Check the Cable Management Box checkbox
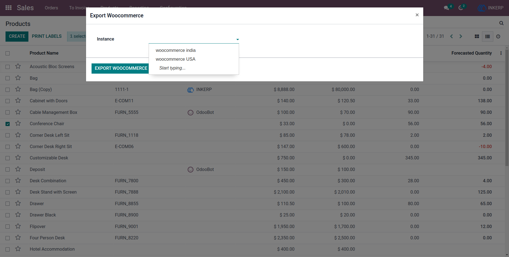Screen dimensions: 509x257 [8, 113]
